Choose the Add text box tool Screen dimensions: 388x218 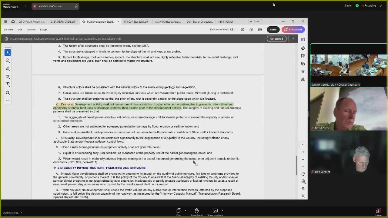[x=8, y=84]
